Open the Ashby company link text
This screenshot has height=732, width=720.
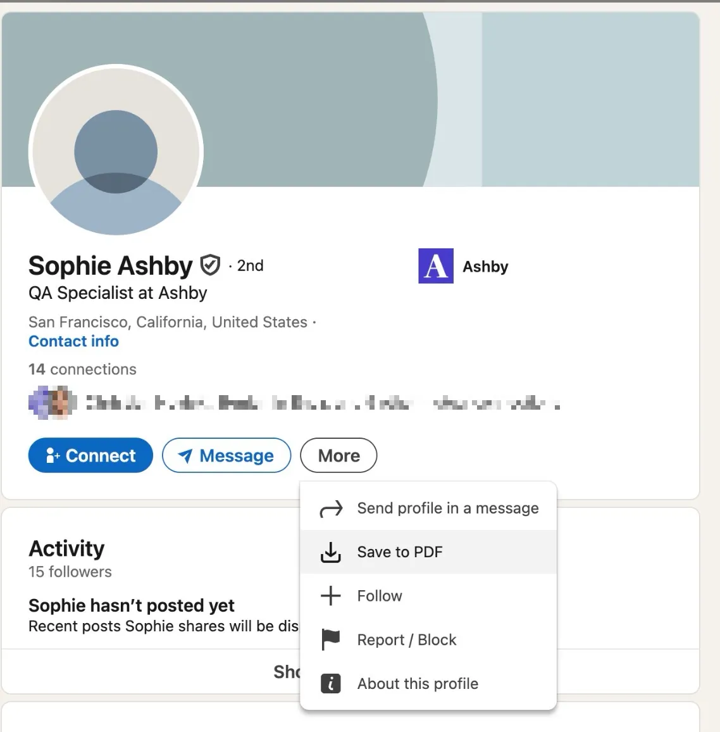point(485,267)
